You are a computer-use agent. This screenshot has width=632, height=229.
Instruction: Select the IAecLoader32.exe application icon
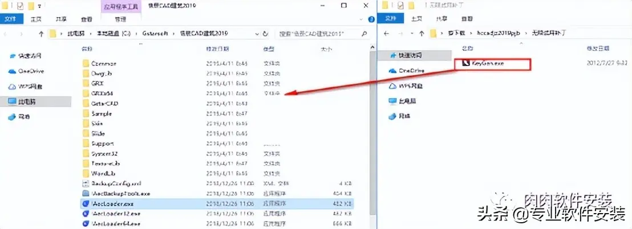click(85, 214)
